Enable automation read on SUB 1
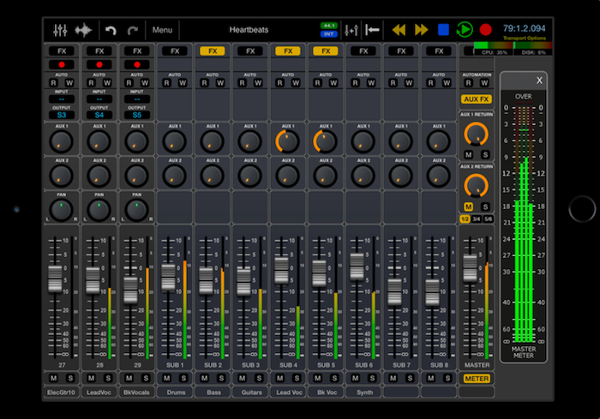600x419 pixels. coord(167,83)
